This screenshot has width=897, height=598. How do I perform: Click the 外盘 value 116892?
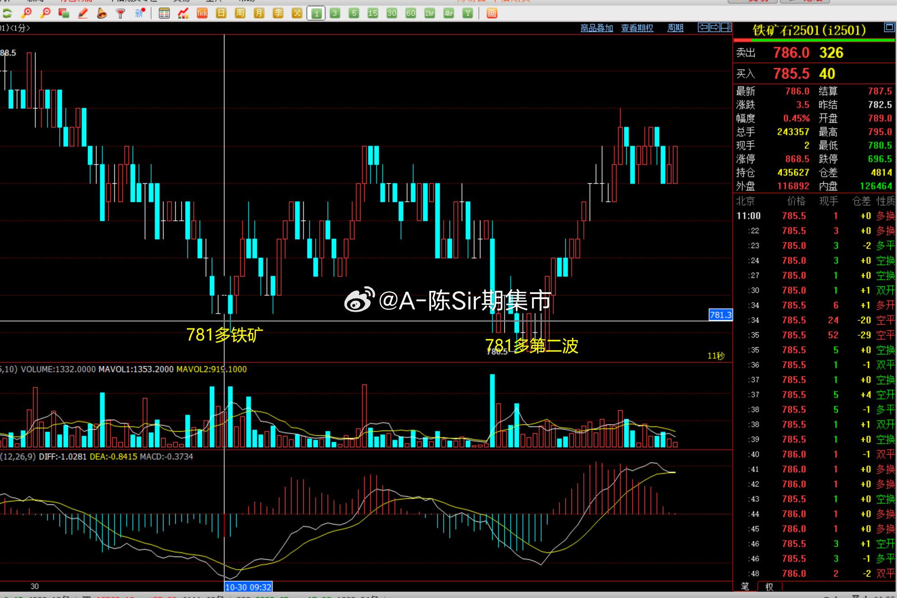793,186
